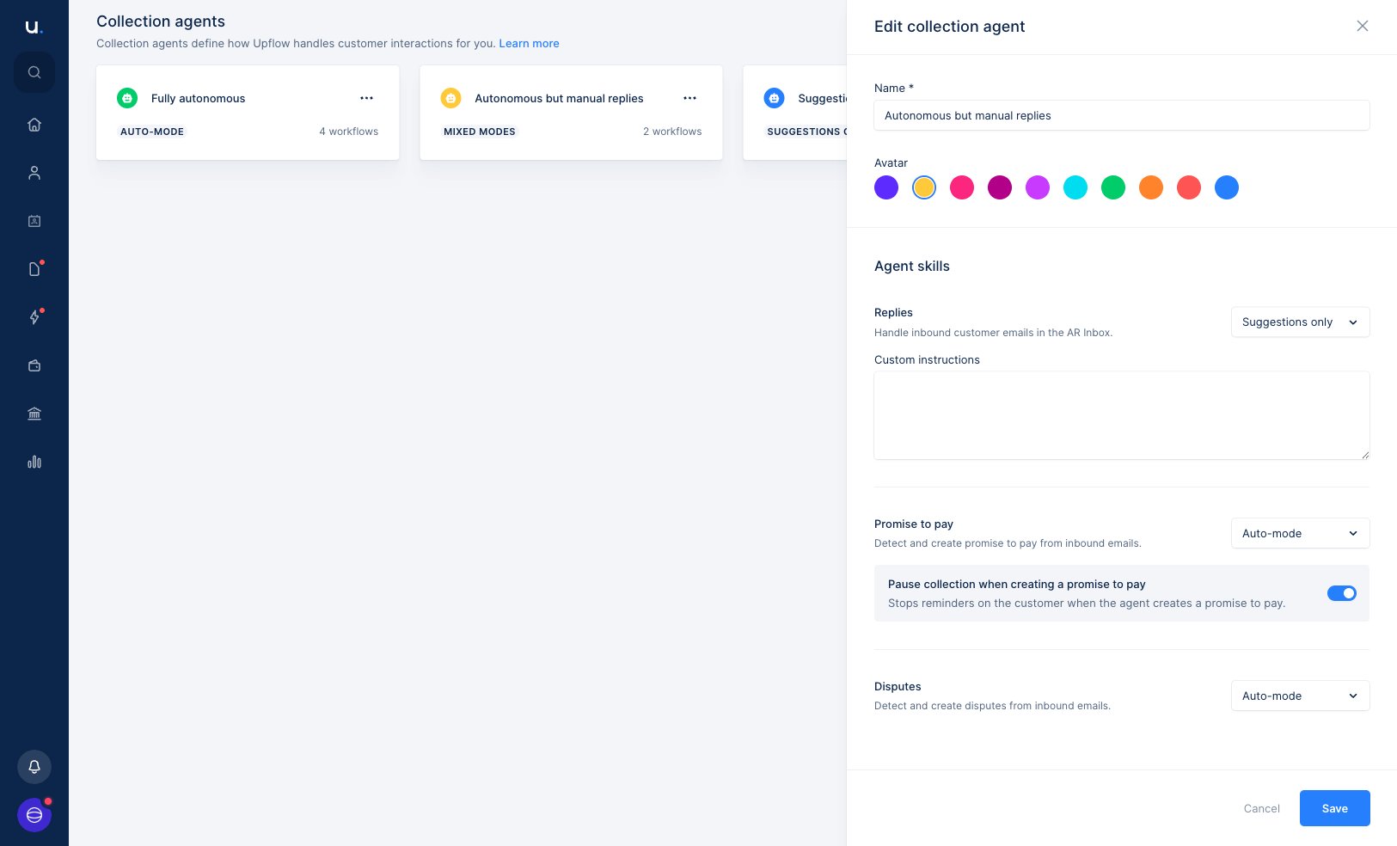Select the cyan avatar color
Viewport: 1397px width, 846px height.
(1075, 187)
